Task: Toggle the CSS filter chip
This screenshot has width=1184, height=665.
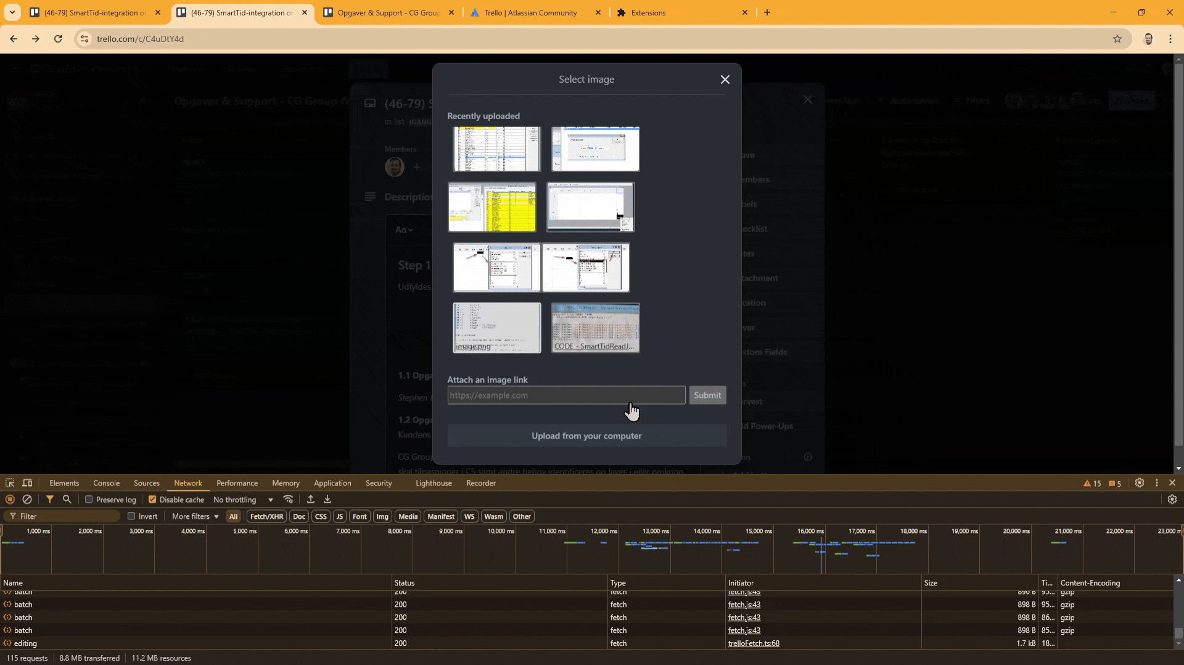Action: pyautogui.click(x=321, y=516)
